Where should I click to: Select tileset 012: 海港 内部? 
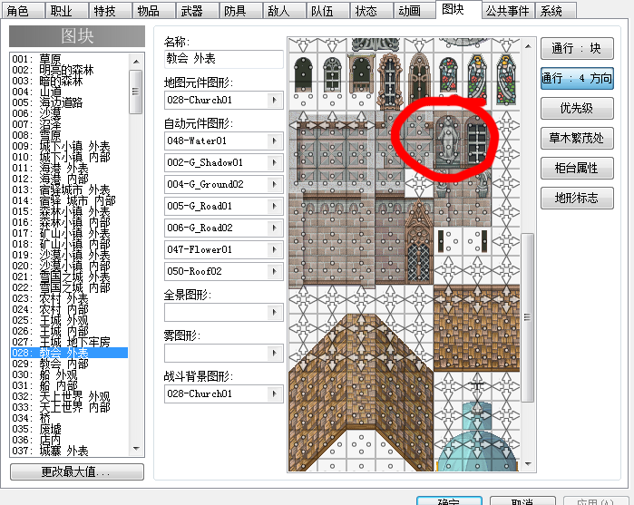point(69,179)
